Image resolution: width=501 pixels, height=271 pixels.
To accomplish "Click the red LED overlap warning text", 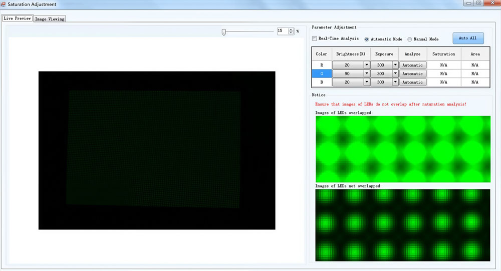I will pos(391,104).
